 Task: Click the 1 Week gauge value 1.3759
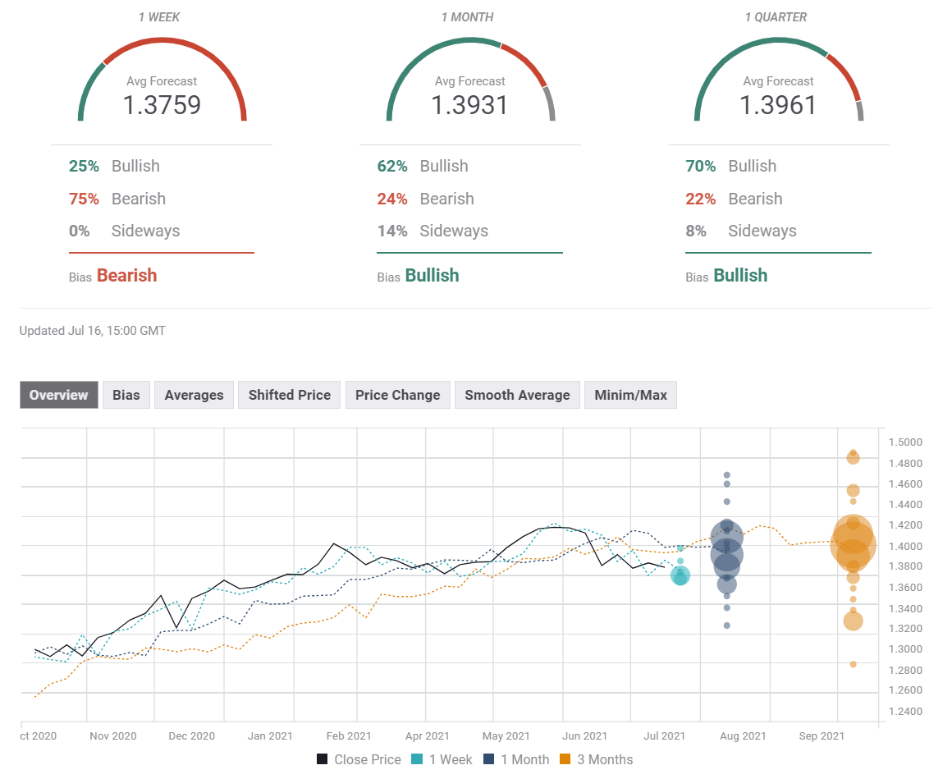click(162, 105)
